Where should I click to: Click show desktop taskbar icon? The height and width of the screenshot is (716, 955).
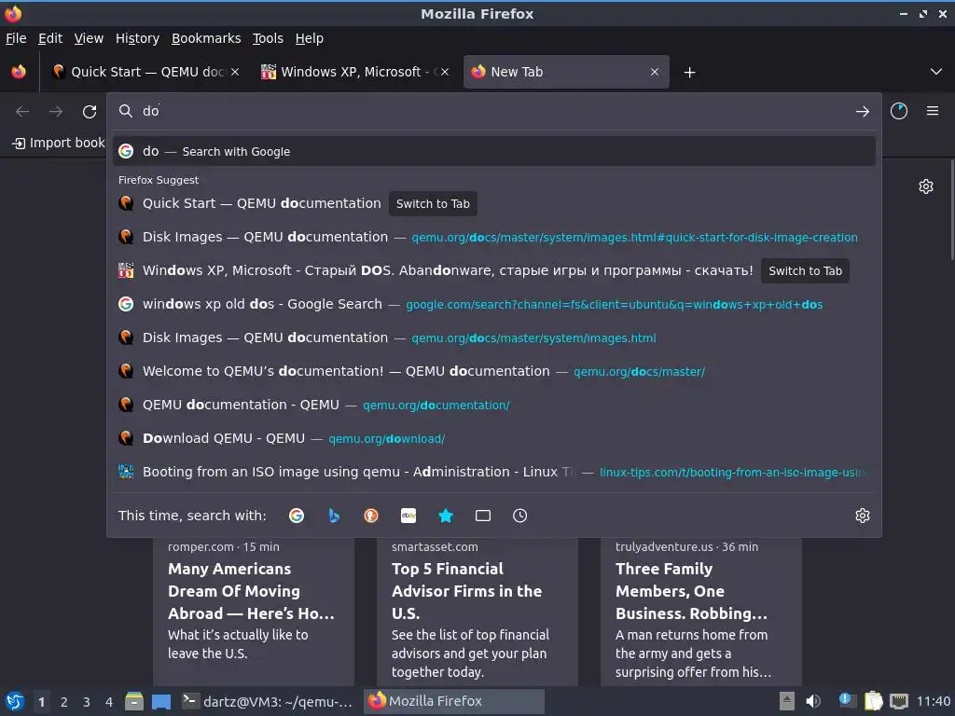(x=161, y=701)
